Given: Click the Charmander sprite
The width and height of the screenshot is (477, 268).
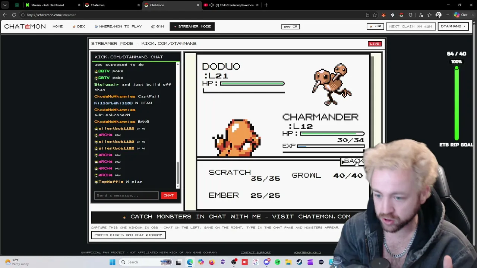Looking at the screenshot, I should (x=237, y=138).
